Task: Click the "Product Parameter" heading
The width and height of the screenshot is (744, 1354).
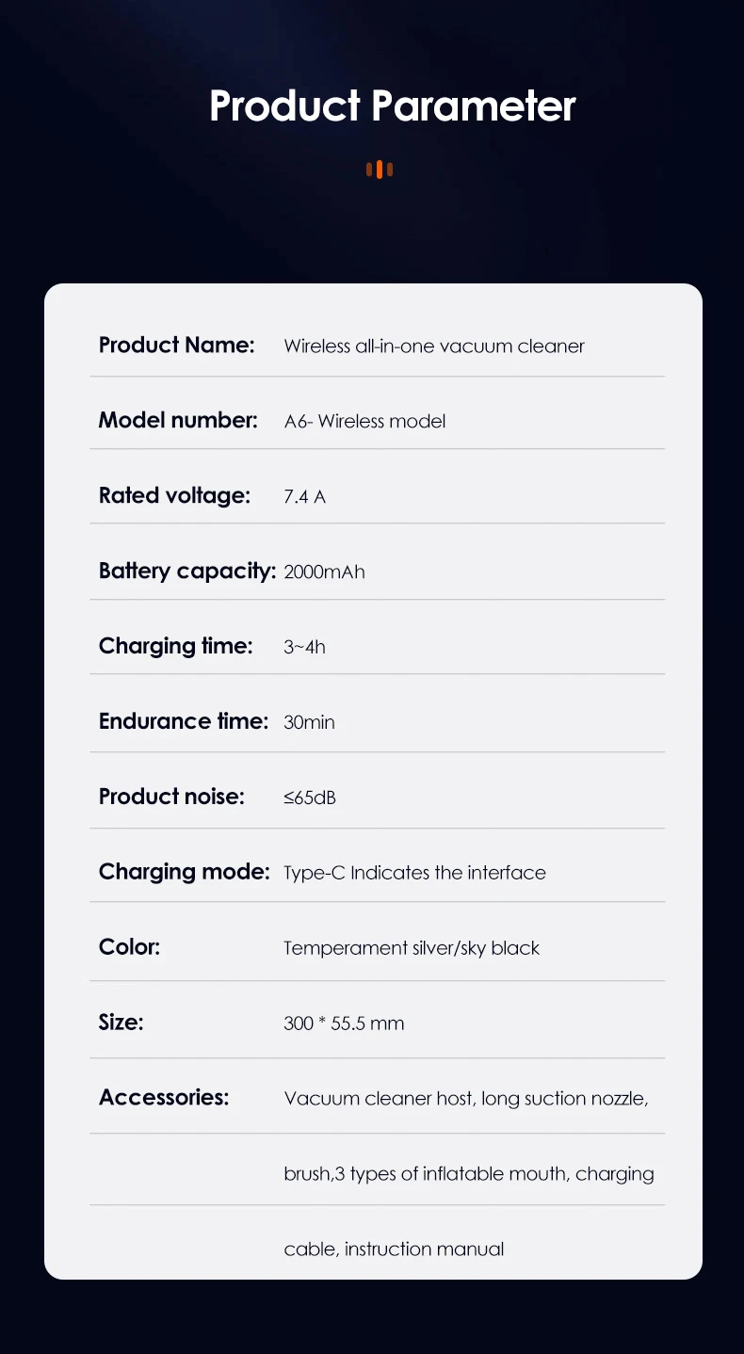Action: tap(392, 106)
